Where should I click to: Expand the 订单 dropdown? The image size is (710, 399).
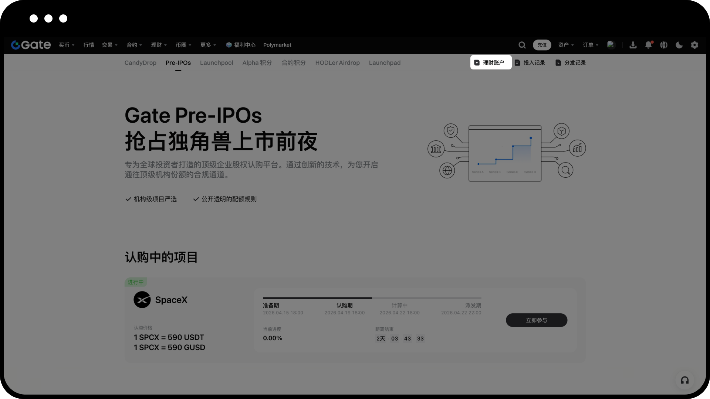pos(590,45)
